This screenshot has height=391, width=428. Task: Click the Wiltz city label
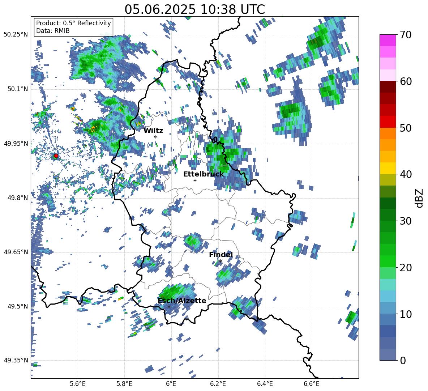153,131
